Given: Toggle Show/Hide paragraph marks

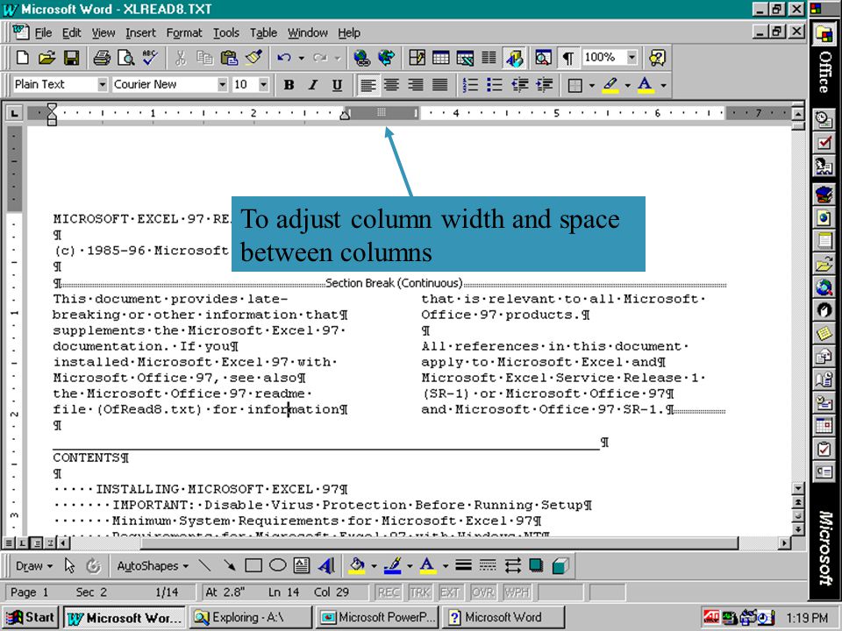Looking at the screenshot, I should (568, 58).
